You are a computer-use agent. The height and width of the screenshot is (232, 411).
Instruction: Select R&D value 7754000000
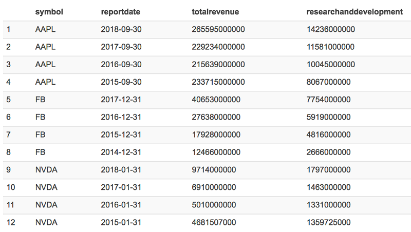328,100
